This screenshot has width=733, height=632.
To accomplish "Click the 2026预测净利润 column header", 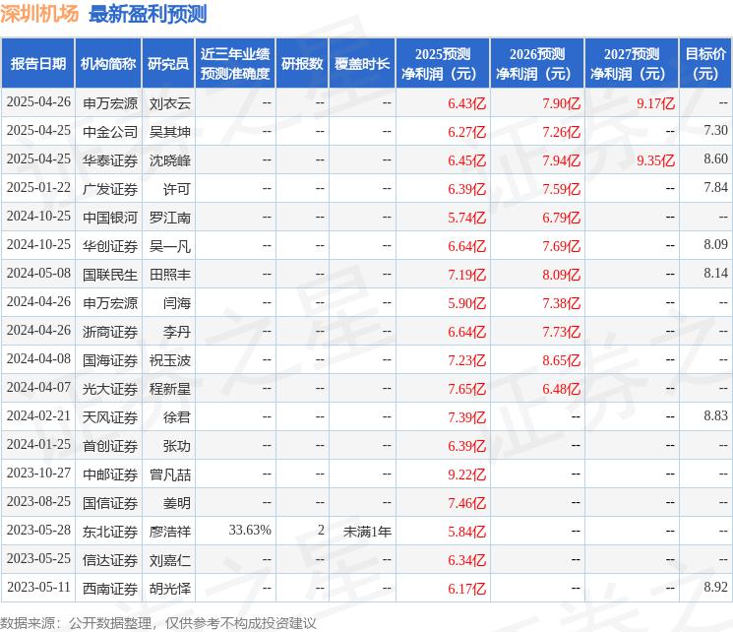I will point(537,64).
